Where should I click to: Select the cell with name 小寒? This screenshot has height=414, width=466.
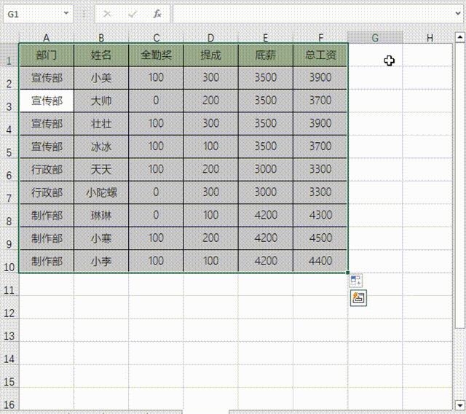(x=101, y=238)
